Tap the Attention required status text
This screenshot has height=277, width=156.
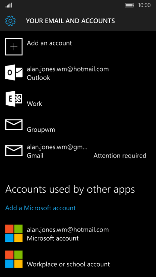point(120,156)
